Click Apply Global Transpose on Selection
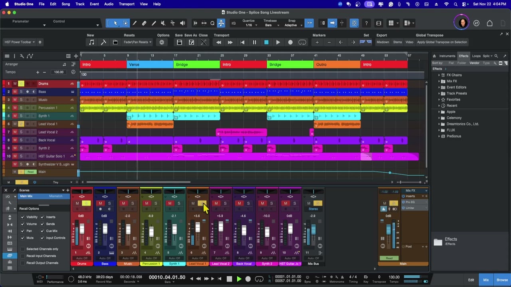This screenshot has height=287, width=511. click(x=442, y=42)
